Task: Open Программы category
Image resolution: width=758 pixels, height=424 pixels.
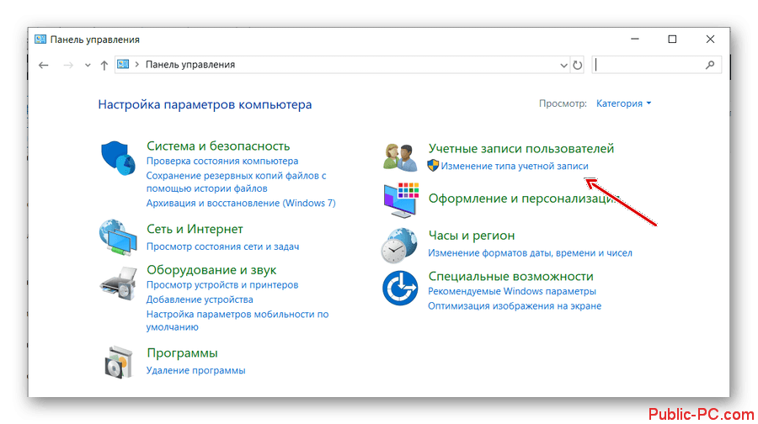Action: click(x=182, y=352)
